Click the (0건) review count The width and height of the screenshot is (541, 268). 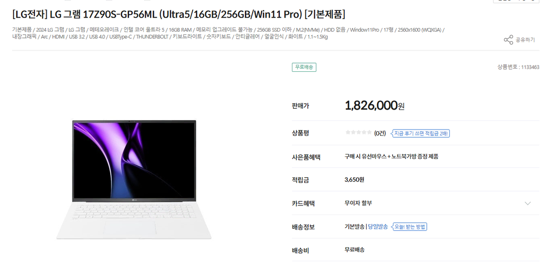(380, 133)
